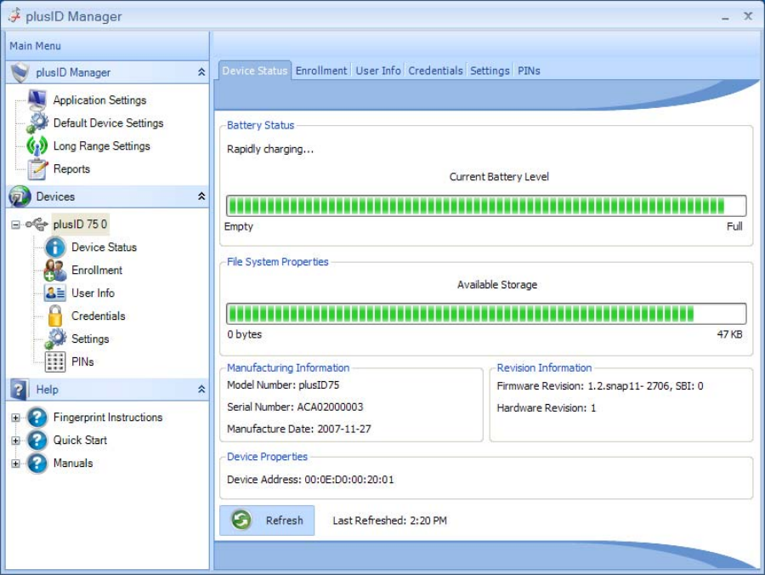This screenshot has width=765, height=575.
Task: Expand the Manuals node
Action: coord(15,464)
